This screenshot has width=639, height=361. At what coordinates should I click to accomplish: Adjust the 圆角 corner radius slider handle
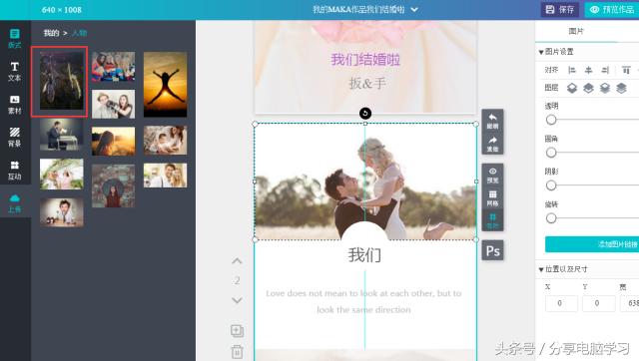point(551,153)
